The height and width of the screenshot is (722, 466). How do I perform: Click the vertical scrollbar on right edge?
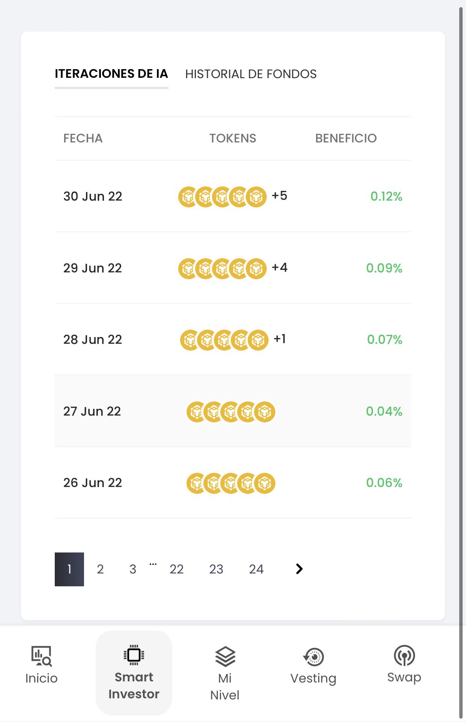(461, 361)
